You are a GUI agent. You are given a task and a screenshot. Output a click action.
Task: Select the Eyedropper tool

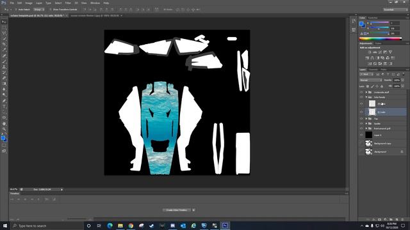pos(4,50)
